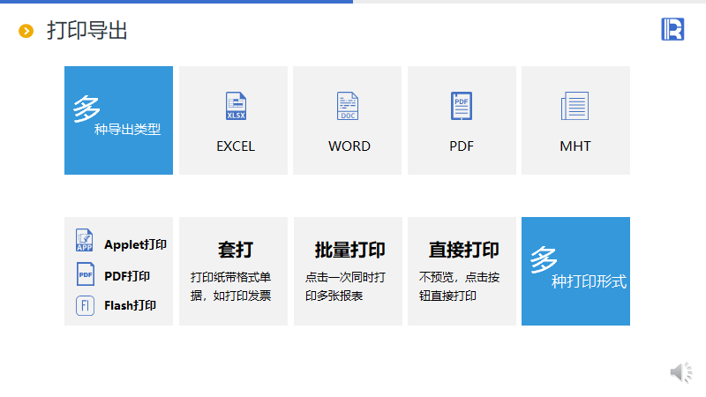Click the DOC Word file icon
The width and height of the screenshot is (706, 397).
point(348,106)
